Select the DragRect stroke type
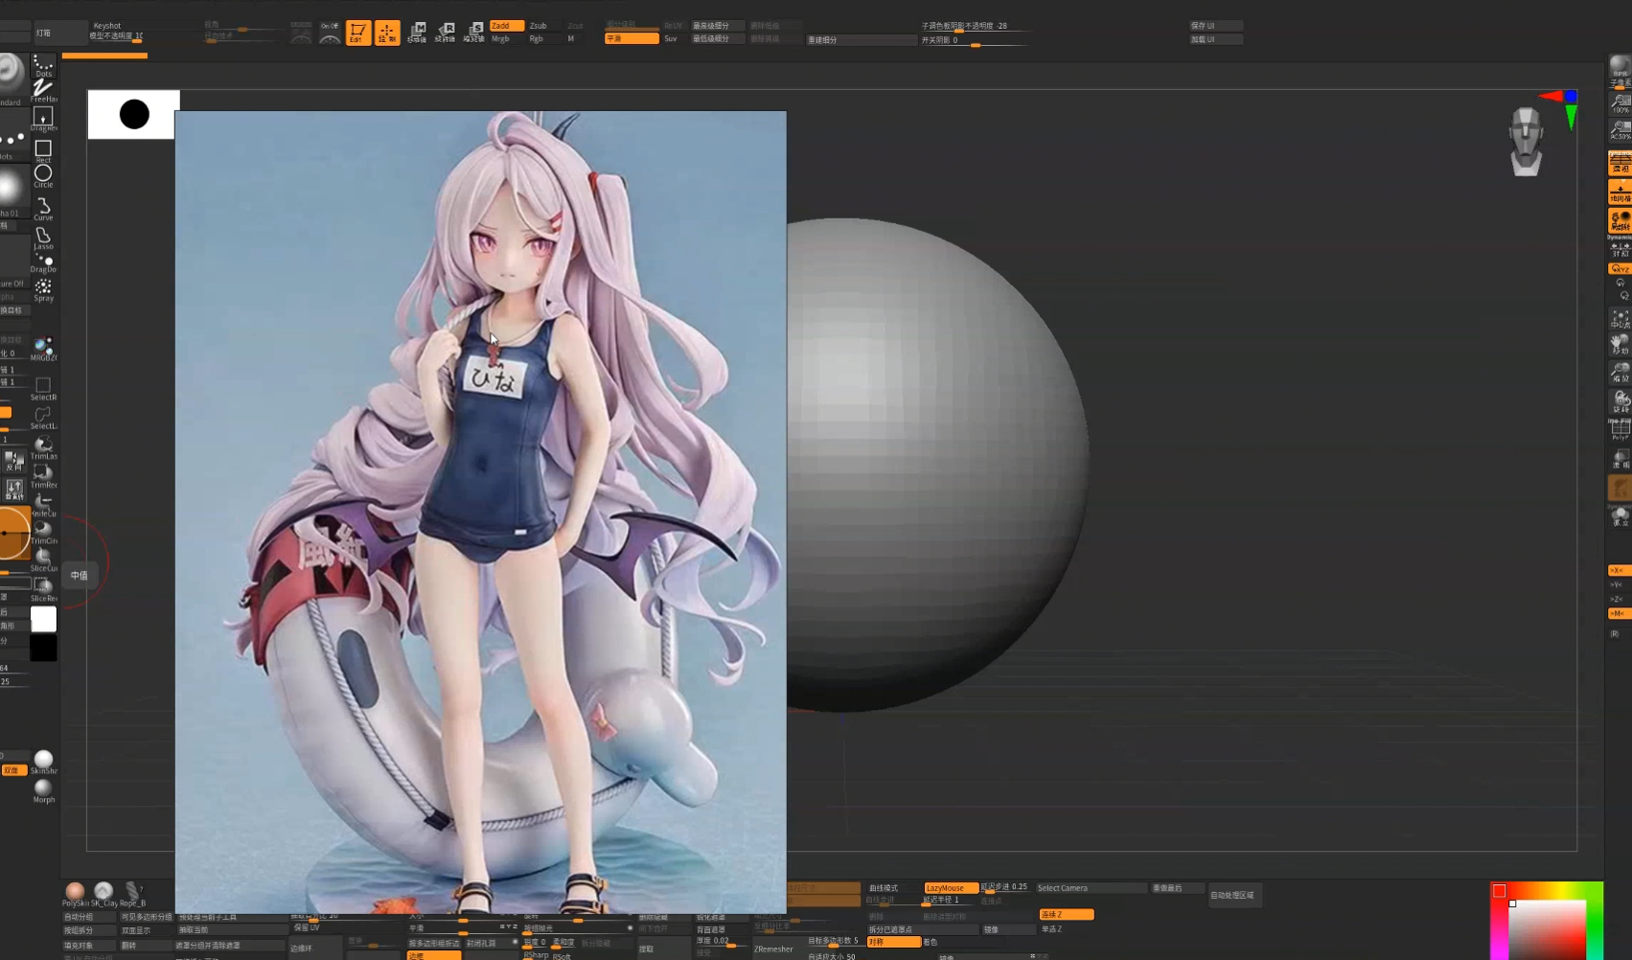 (x=43, y=119)
